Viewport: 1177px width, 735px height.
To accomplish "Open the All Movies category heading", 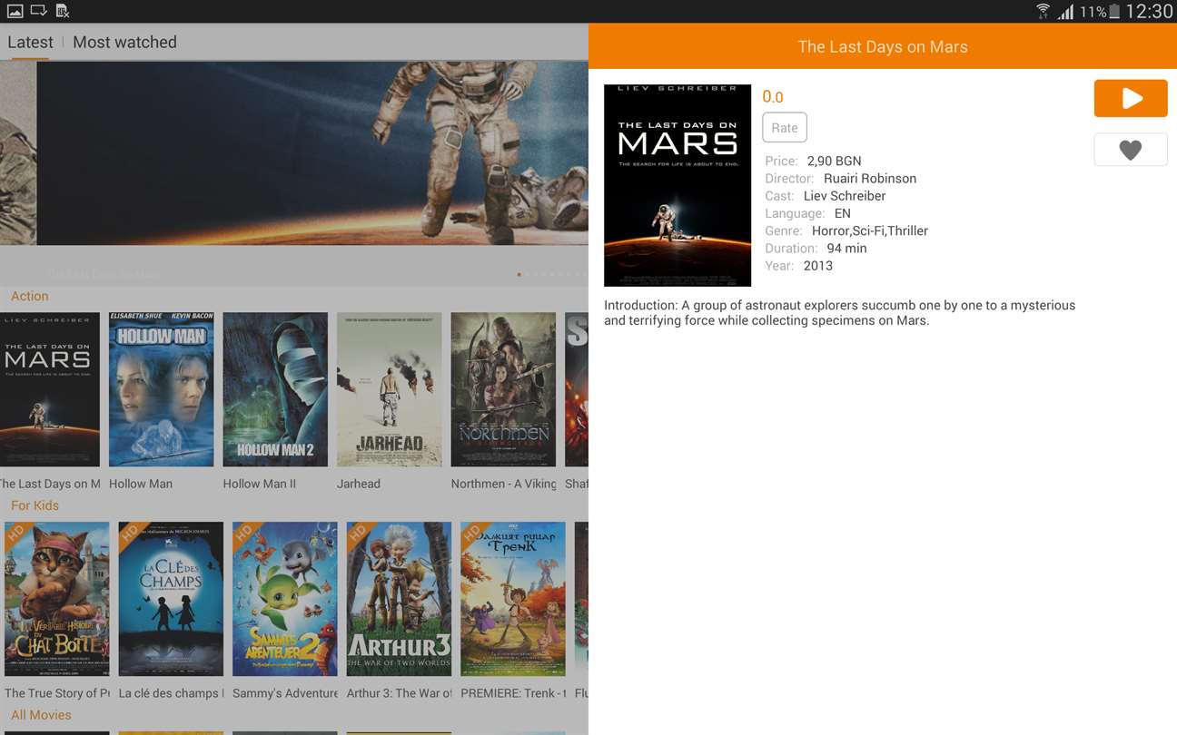I will 41,715.
